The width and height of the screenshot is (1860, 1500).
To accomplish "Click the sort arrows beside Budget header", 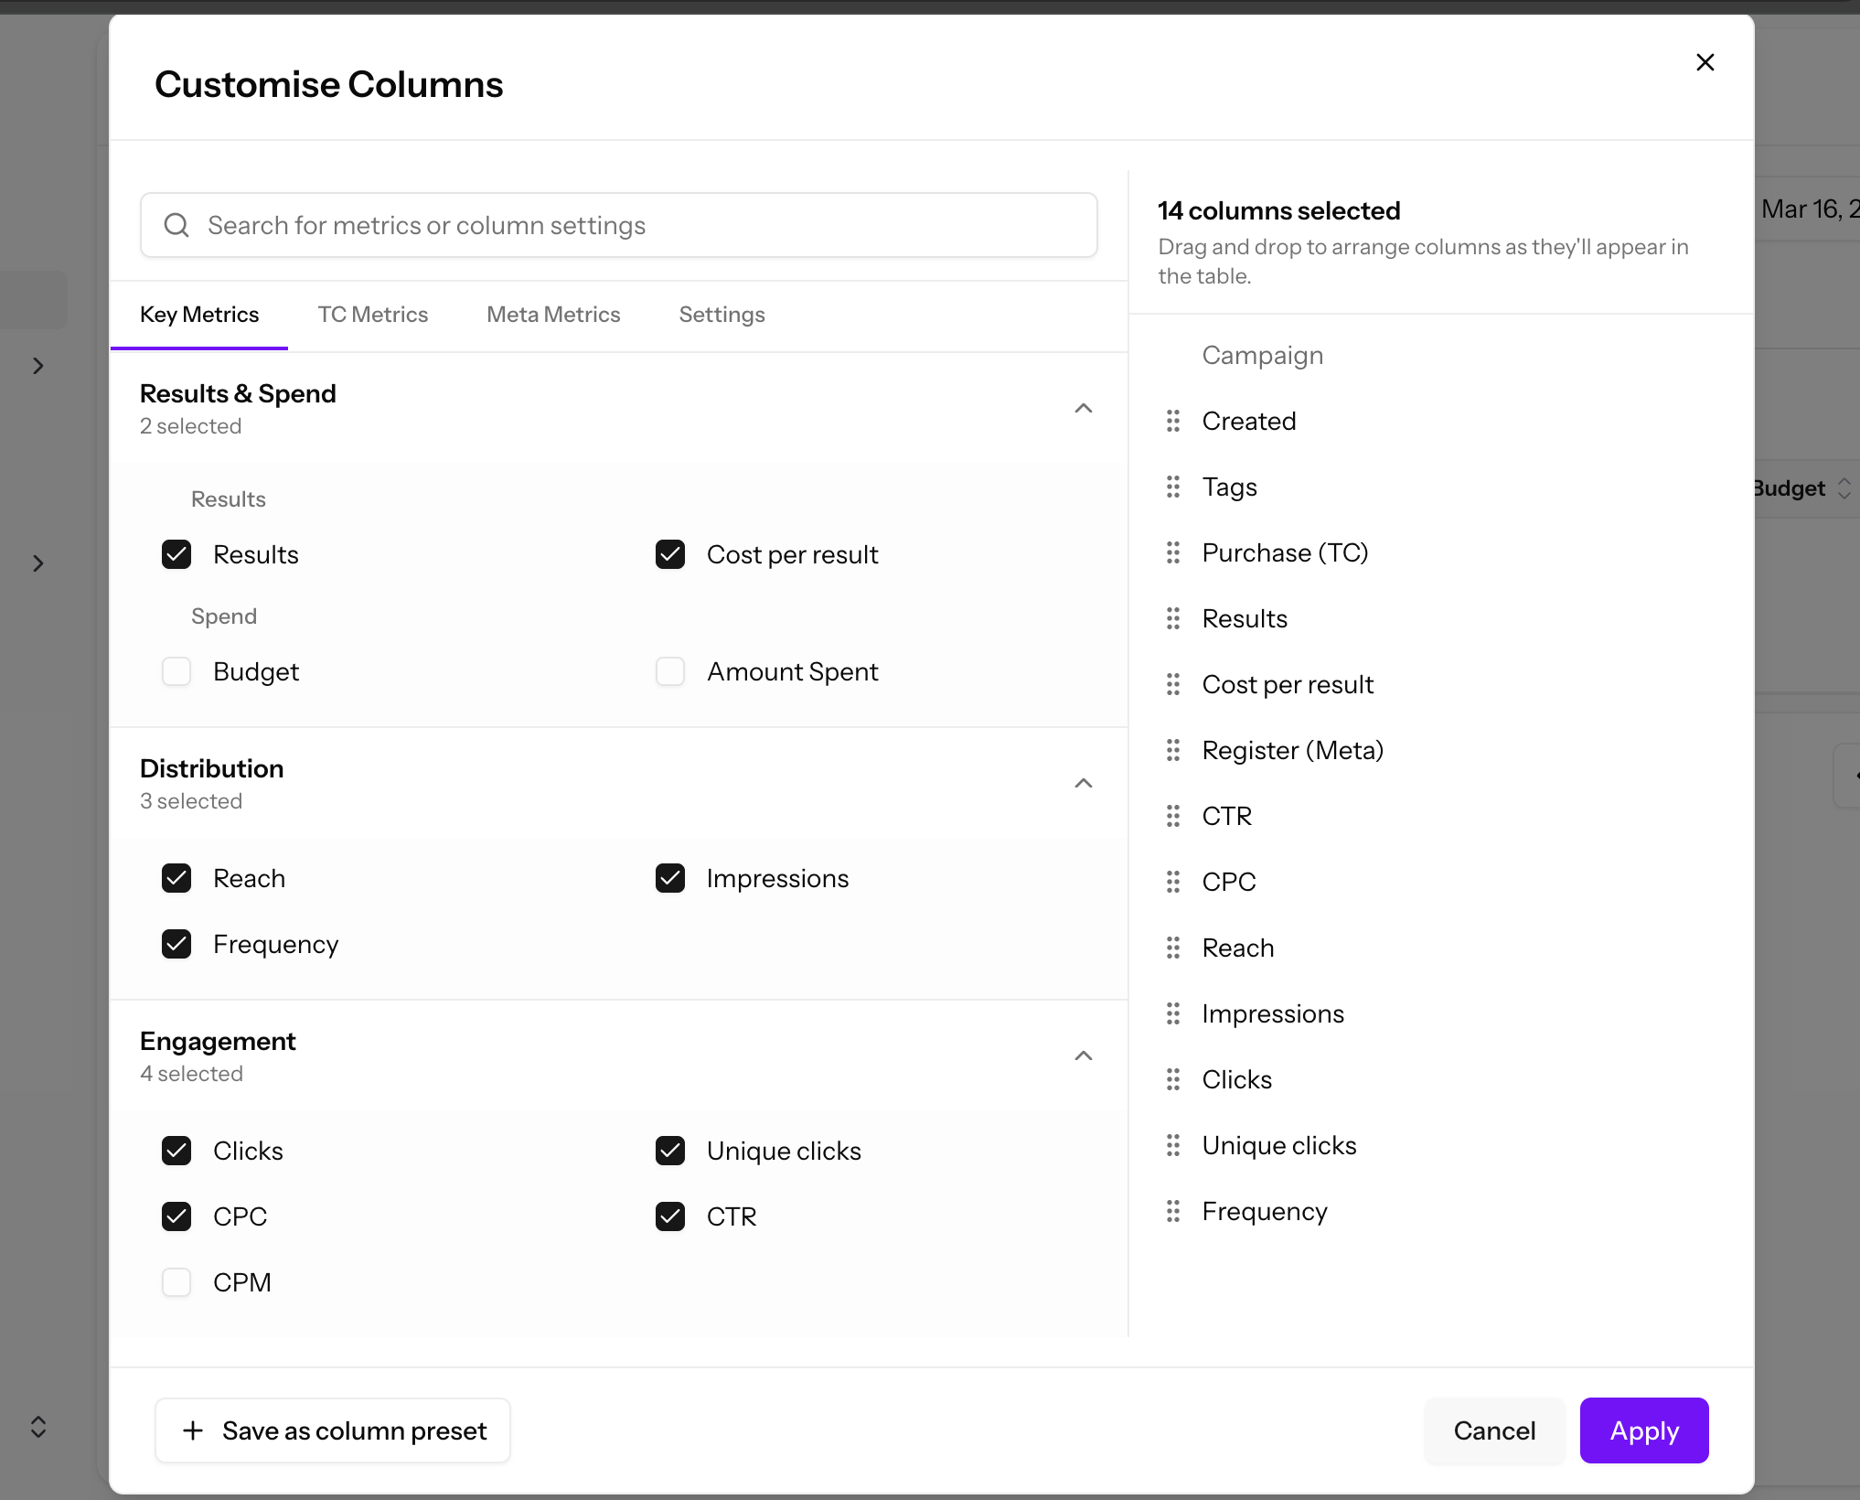I will (1846, 487).
